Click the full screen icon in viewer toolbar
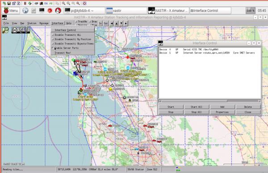This screenshot has height=173, width=268. click(x=84, y=3)
